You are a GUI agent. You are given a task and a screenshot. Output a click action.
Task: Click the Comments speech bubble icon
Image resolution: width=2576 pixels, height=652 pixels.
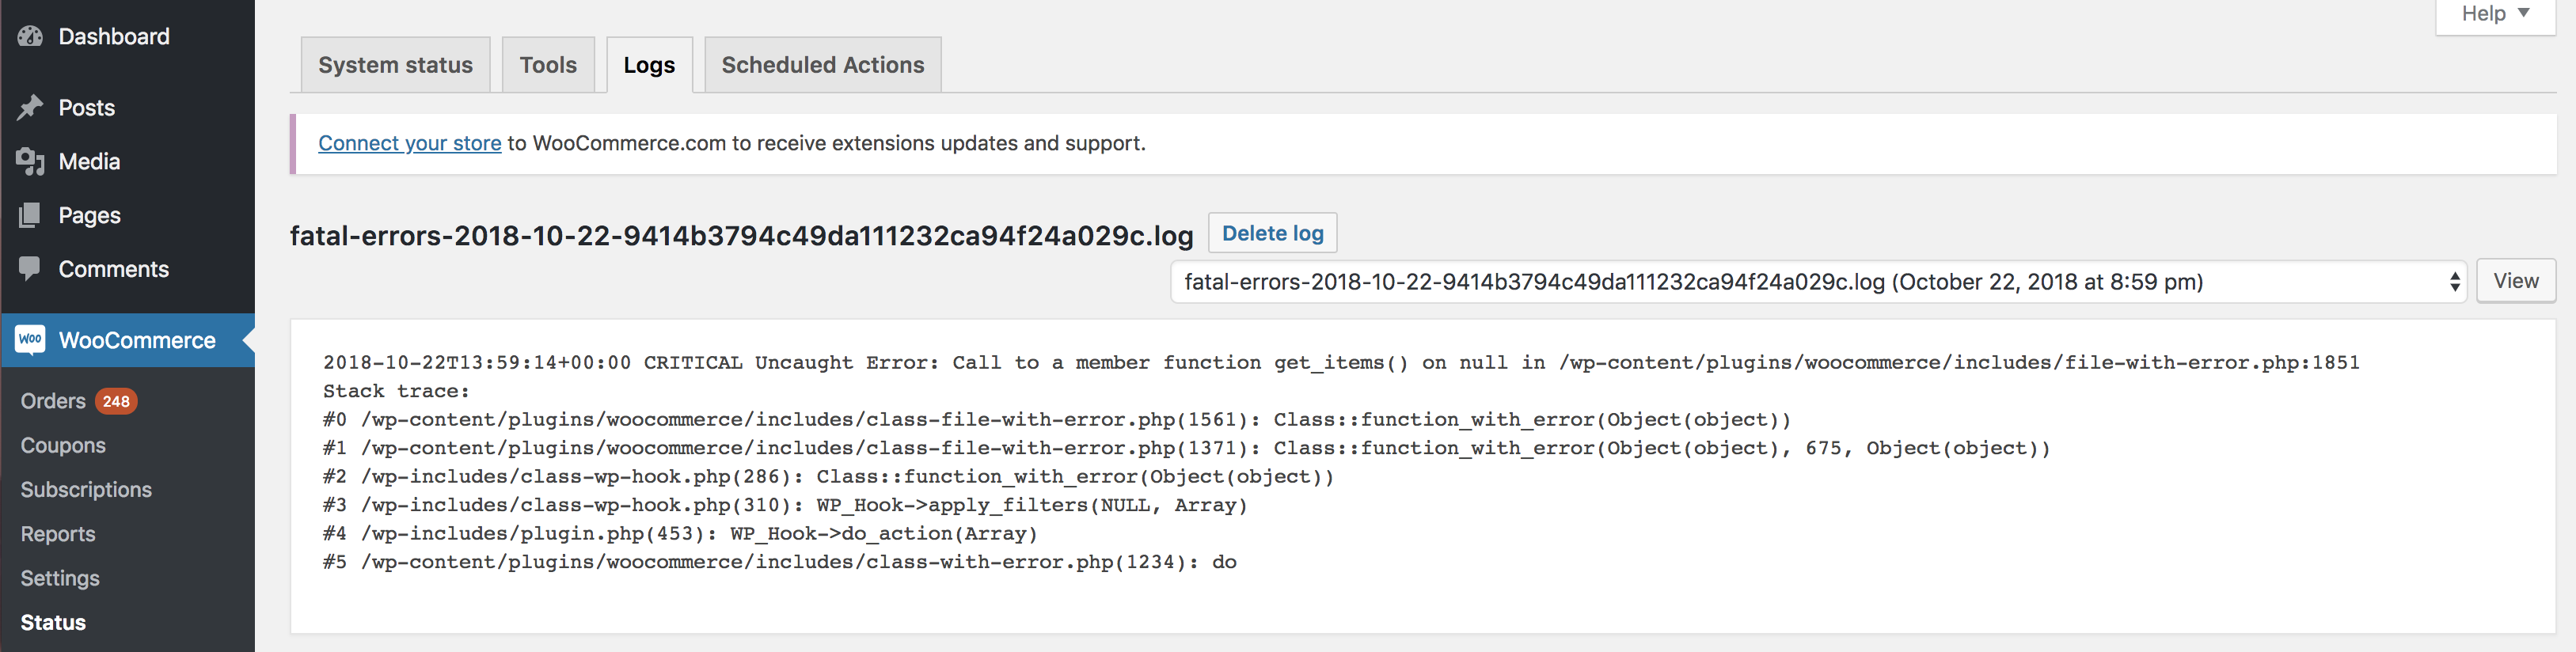coord(30,269)
